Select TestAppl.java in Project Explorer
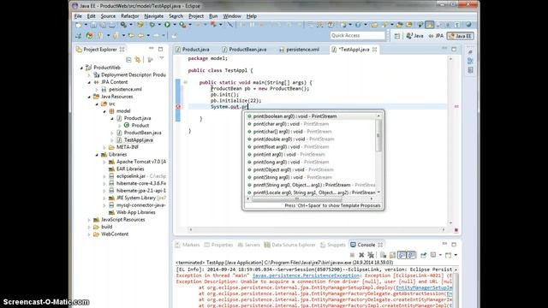 (139, 140)
